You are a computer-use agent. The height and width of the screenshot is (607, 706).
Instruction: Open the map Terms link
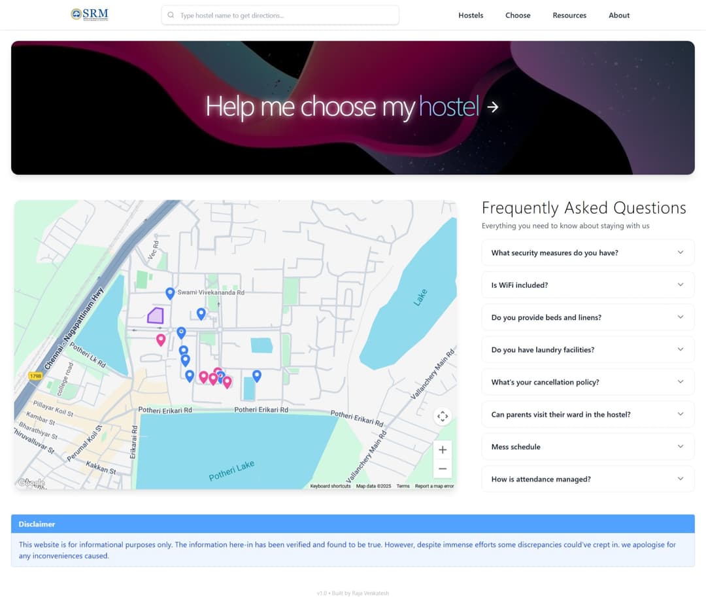coord(403,486)
